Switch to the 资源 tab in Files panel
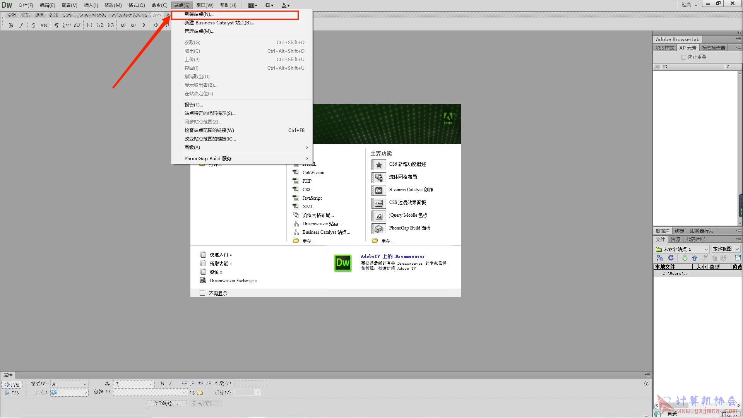743x418 pixels. pos(675,239)
